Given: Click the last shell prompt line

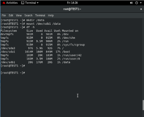Looking at the screenshot, I should (13, 73).
